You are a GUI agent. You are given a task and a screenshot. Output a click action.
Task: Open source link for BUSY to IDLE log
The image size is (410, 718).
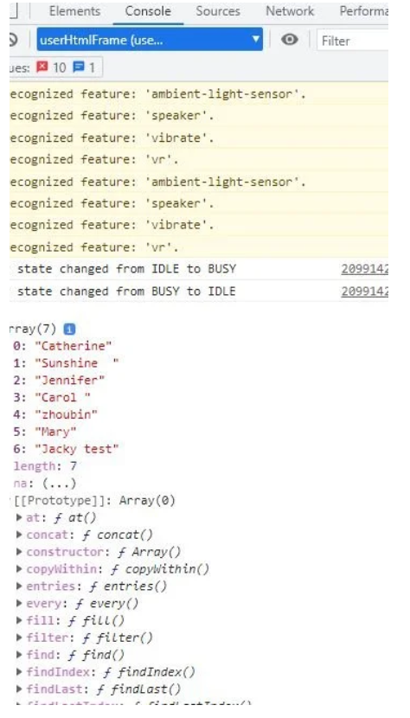click(x=364, y=292)
